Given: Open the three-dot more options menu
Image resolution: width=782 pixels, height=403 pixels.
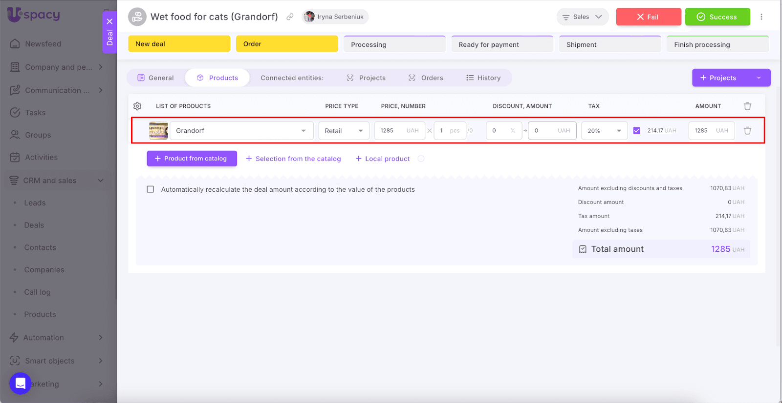Looking at the screenshot, I should (761, 17).
